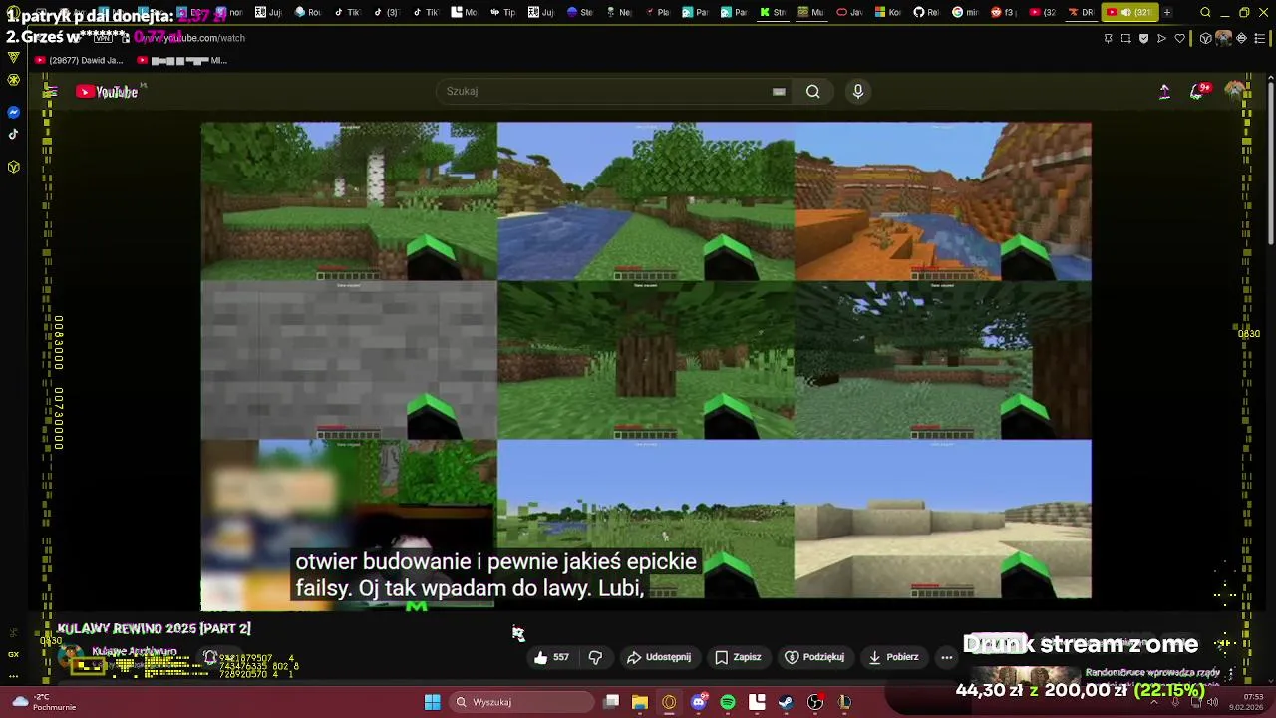Open Messenger in the Opera sidebar
1276x718 pixels.
click(x=13, y=112)
